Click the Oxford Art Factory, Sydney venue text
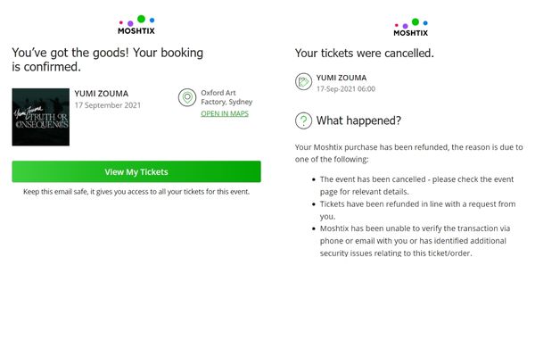 (226, 97)
